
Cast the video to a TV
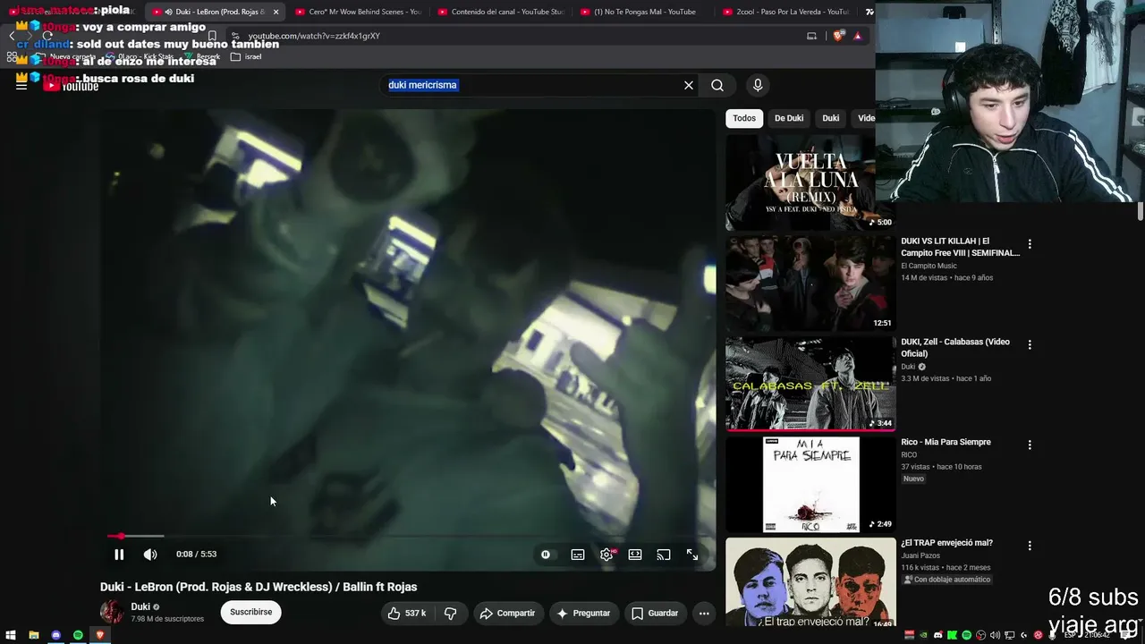[x=664, y=555]
